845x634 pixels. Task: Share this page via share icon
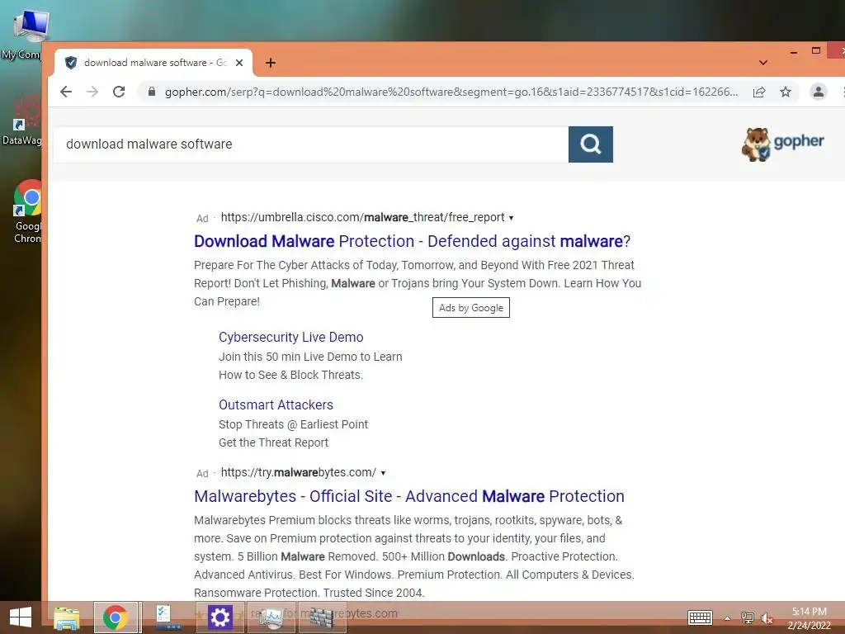(759, 92)
